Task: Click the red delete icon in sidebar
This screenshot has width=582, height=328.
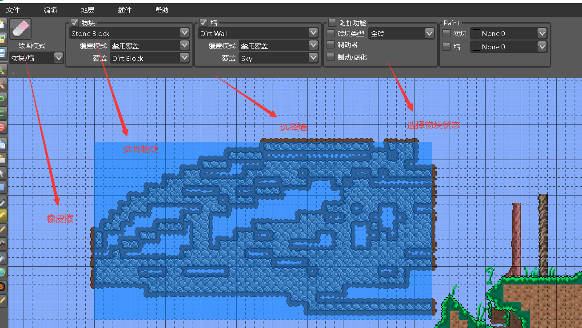Action: coord(3,128)
